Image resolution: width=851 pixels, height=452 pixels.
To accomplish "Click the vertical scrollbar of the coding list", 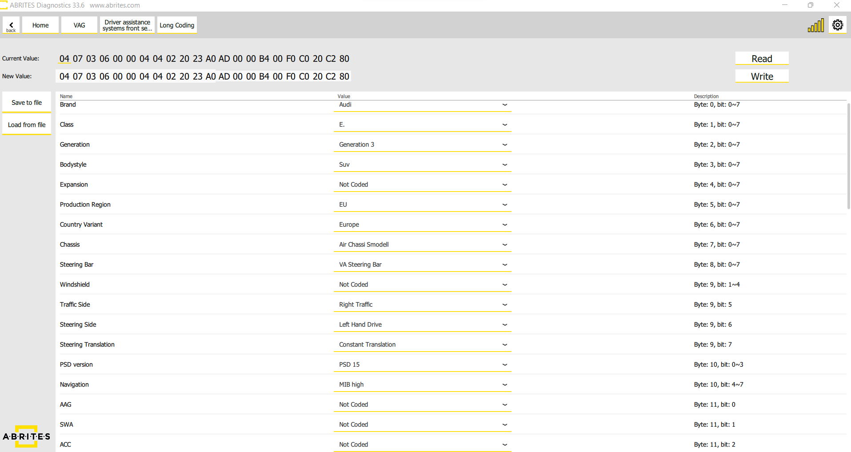I will pyautogui.click(x=848, y=156).
